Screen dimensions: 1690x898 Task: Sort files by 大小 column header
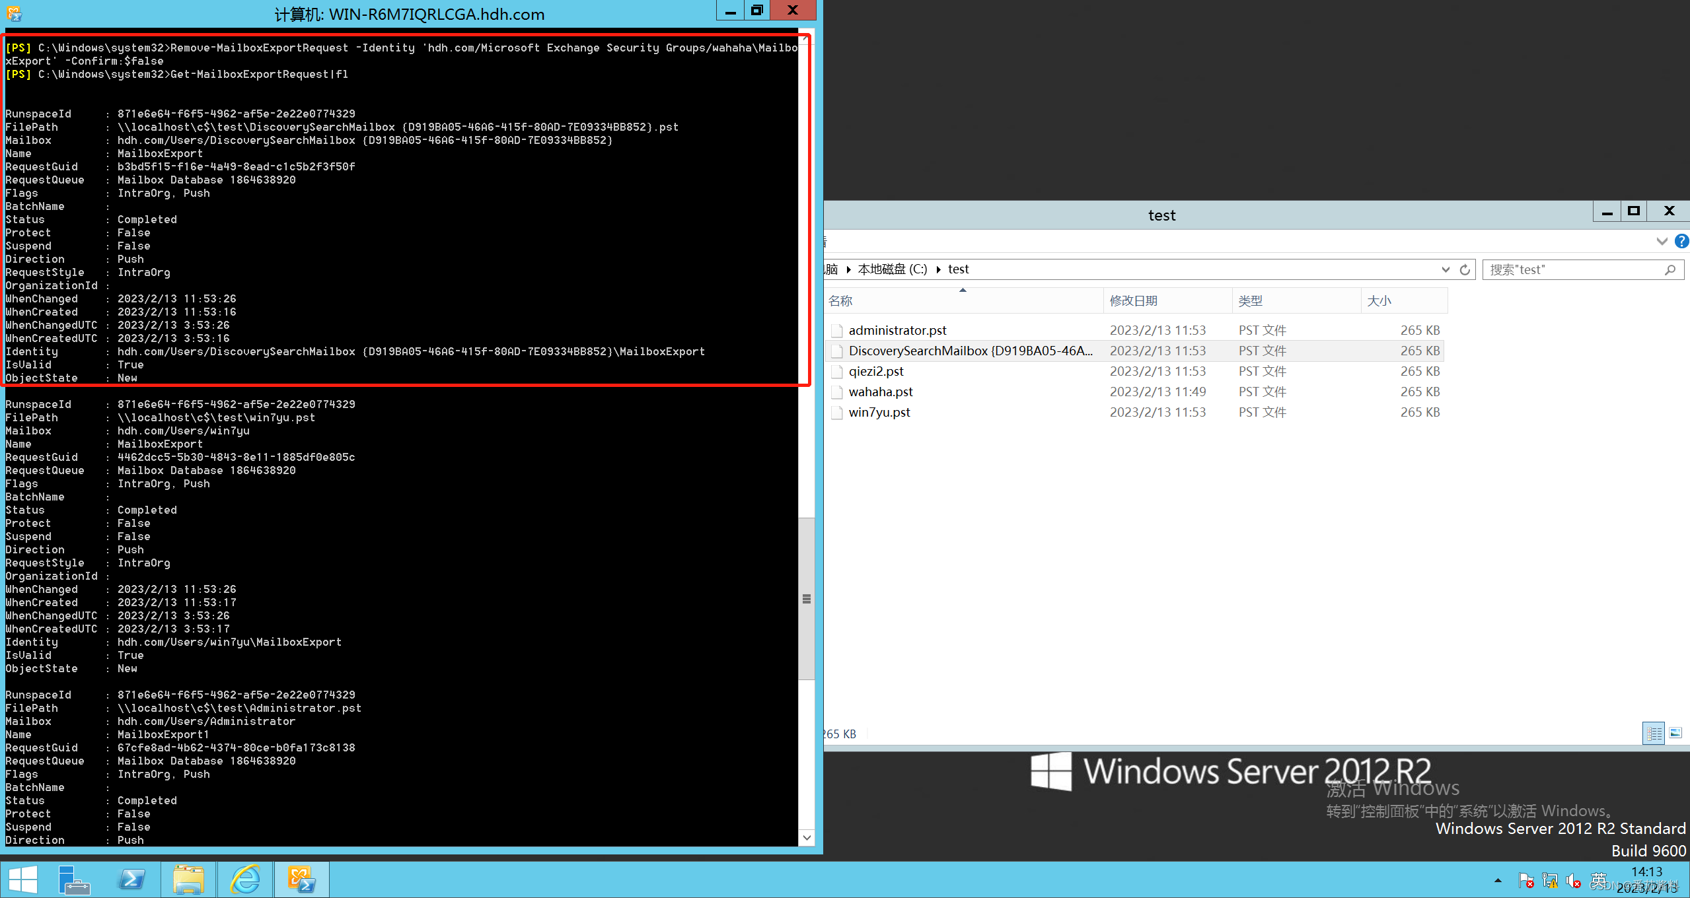(x=1379, y=301)
